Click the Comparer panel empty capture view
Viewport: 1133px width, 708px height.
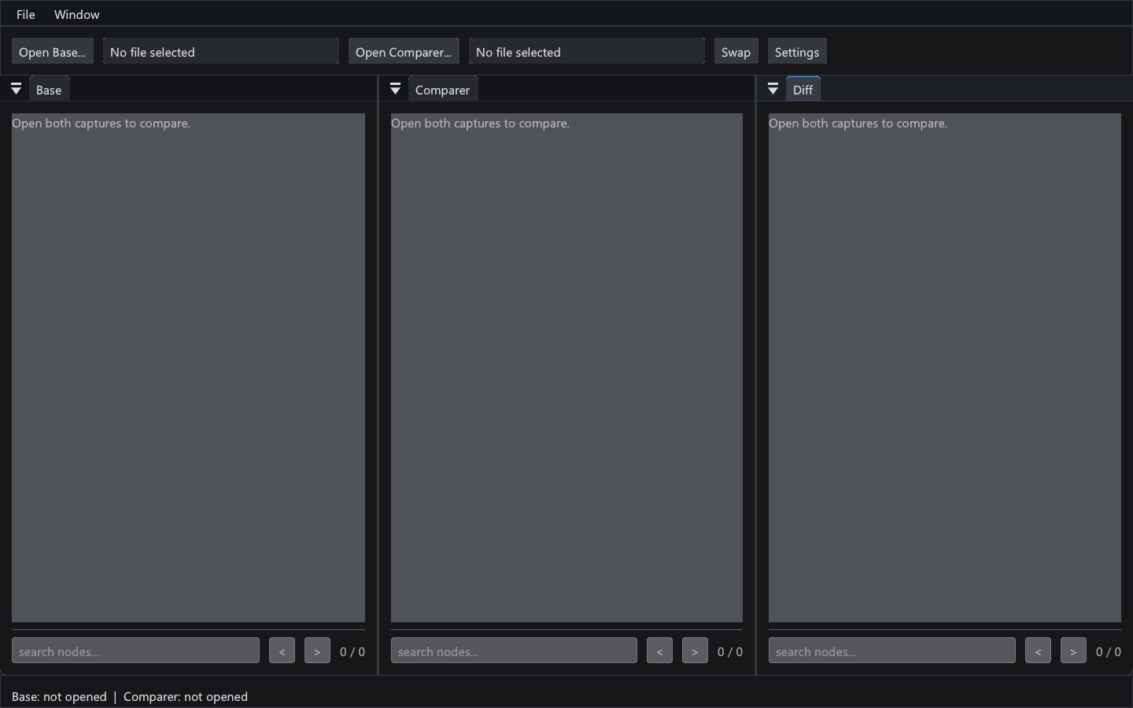pyautogui.click(x=566, y=367)
